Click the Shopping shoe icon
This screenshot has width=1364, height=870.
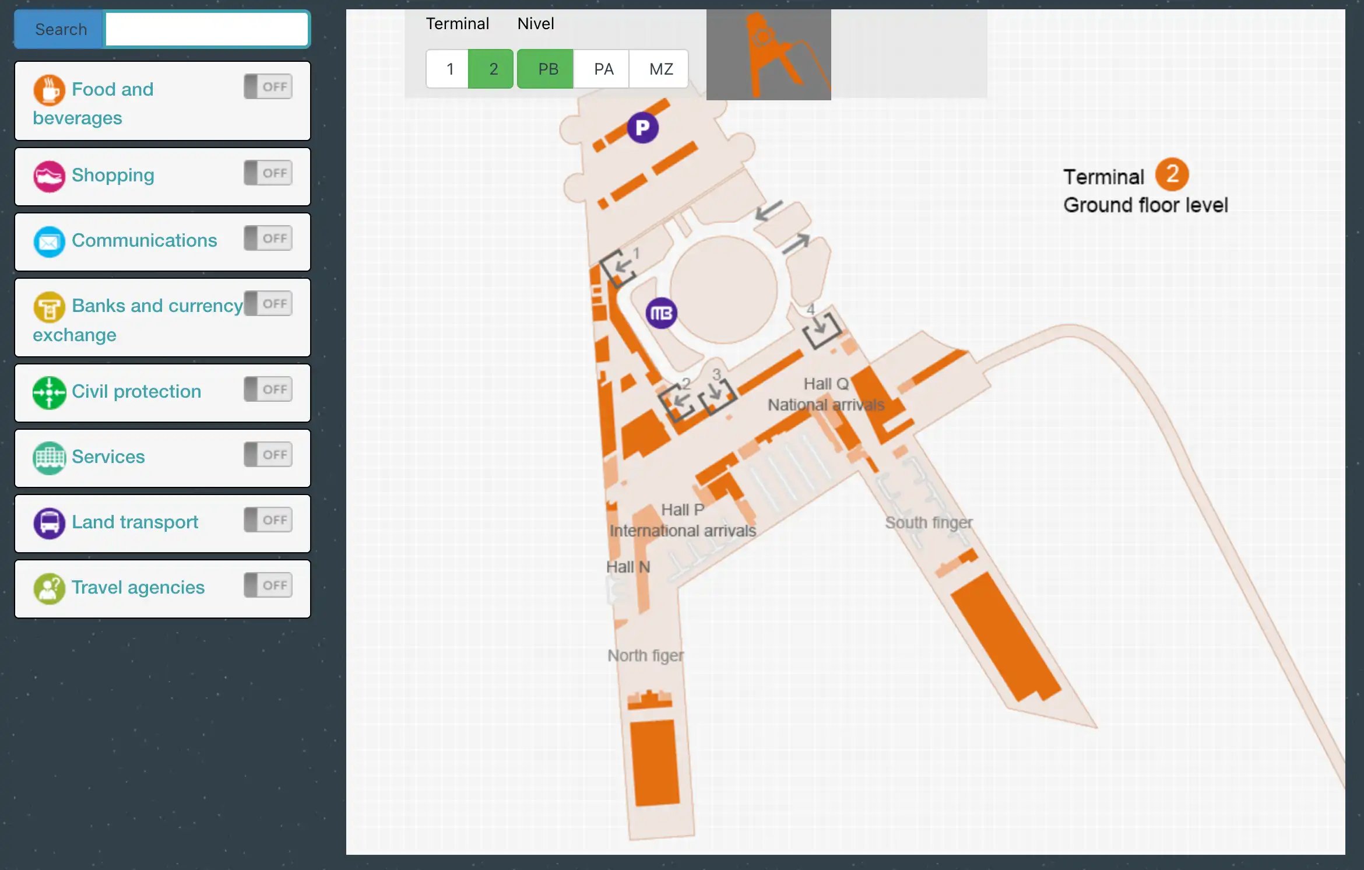49,176
